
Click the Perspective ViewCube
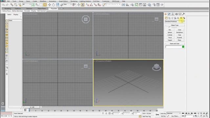point(157,67)
